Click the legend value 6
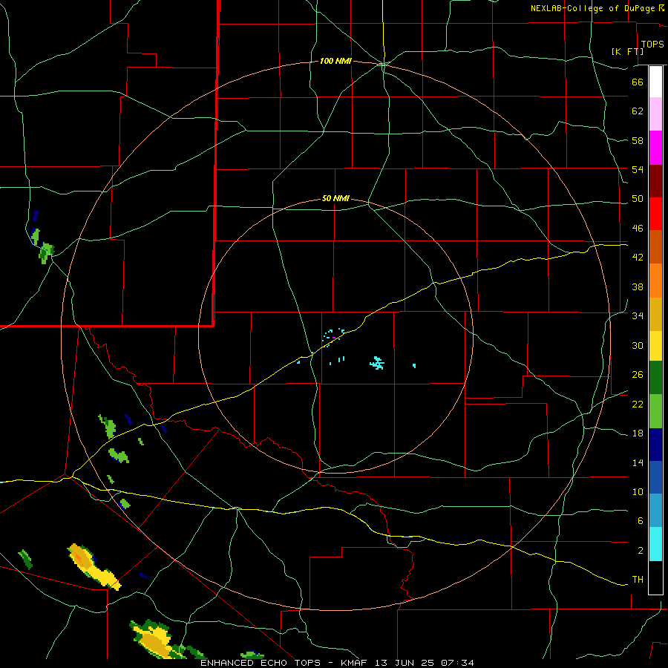Viewport: 668px width, 668px height. 640,520
